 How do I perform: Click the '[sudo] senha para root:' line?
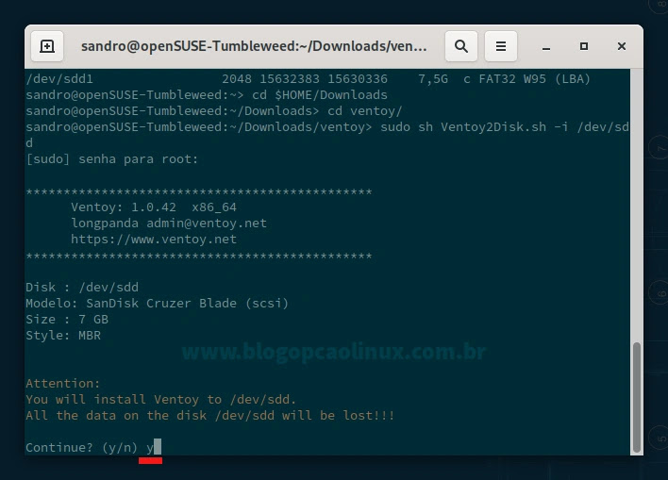click(112, 159)
